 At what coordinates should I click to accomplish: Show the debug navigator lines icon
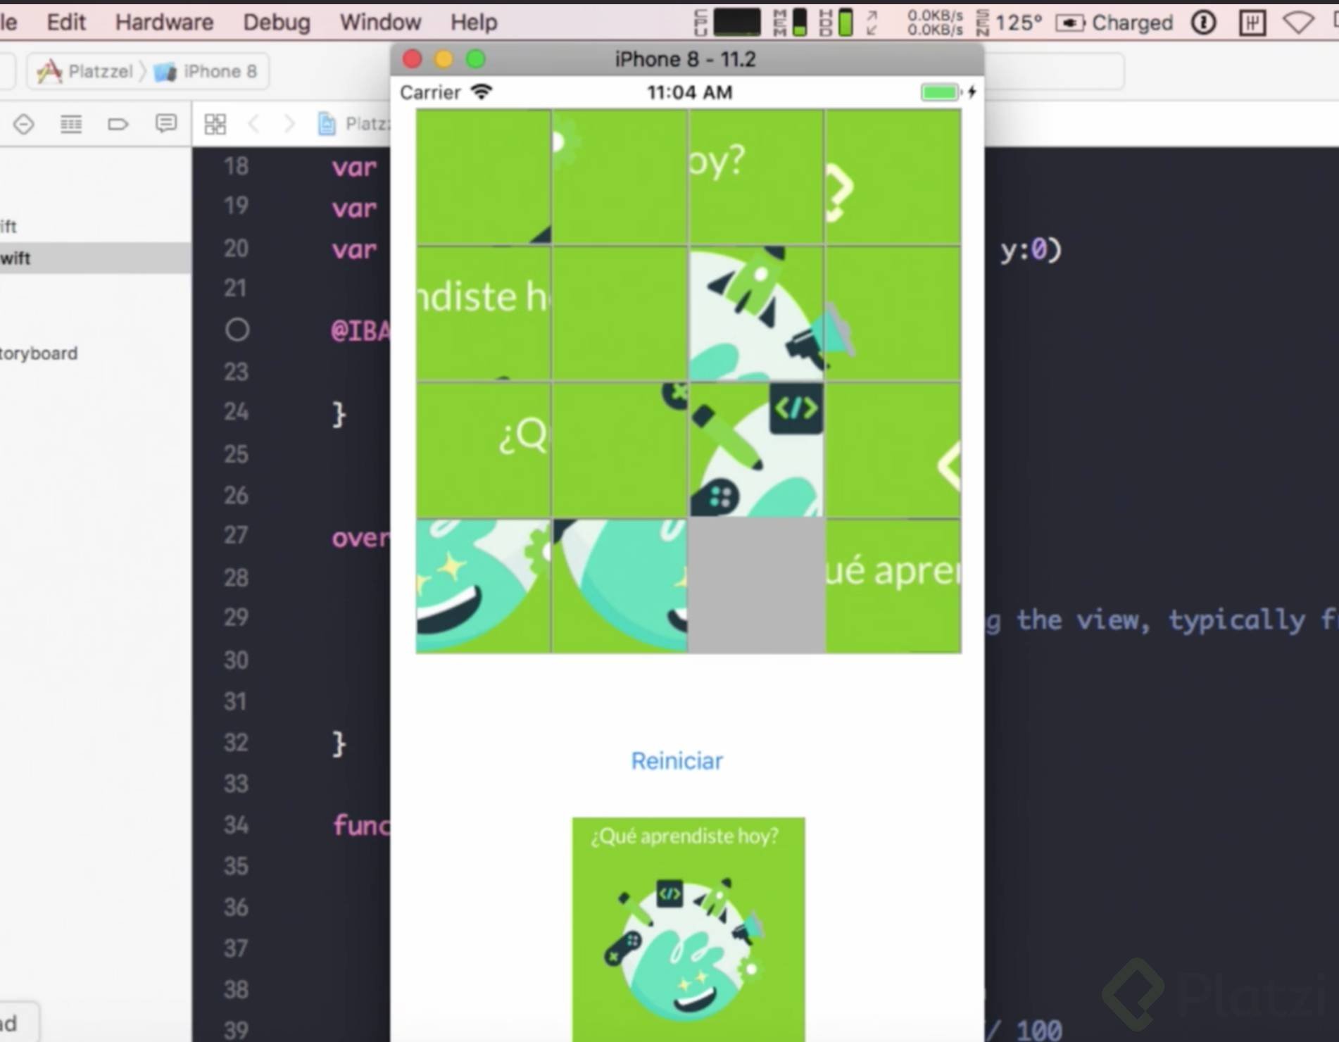[x=71, y=124]
